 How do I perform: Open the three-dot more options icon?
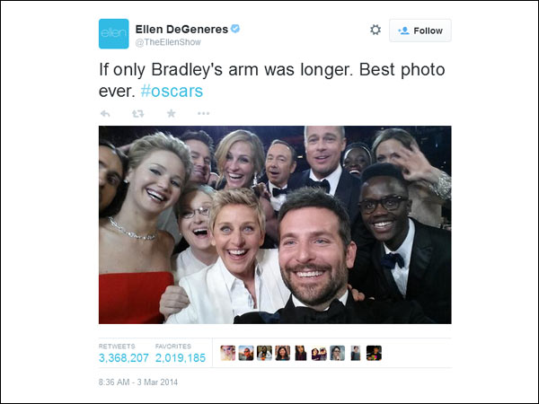(x=204, y=113)
